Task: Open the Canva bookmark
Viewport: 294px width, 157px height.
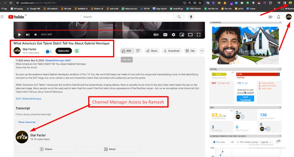Action: (251, 9)
